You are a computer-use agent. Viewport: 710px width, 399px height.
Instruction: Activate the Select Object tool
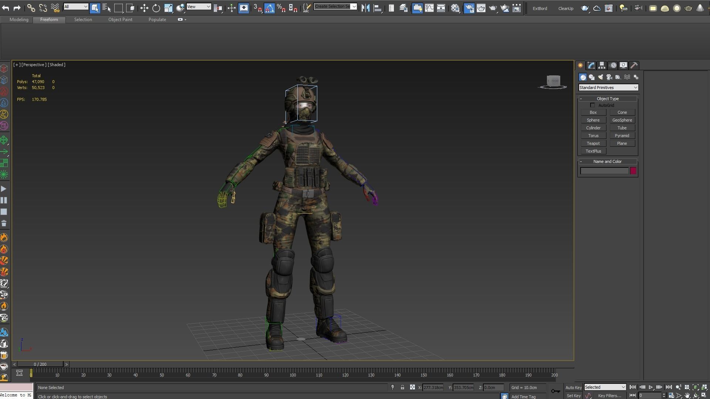[x=95, y=8]
